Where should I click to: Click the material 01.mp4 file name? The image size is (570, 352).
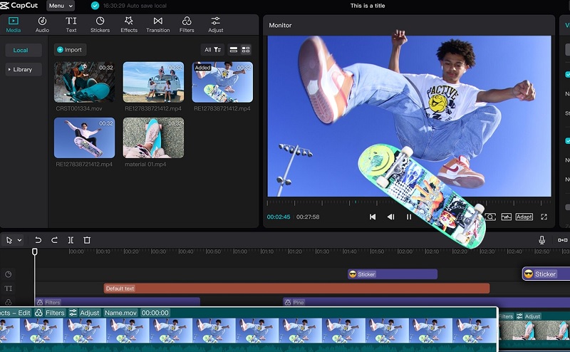(145, 165)
